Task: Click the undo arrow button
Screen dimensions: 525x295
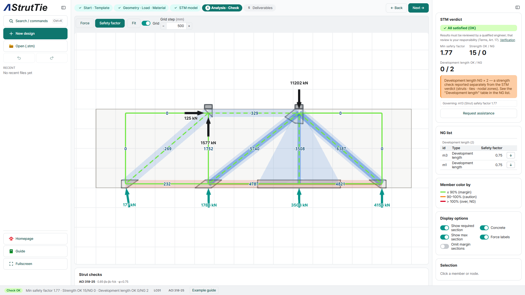Action: (19, 58)
